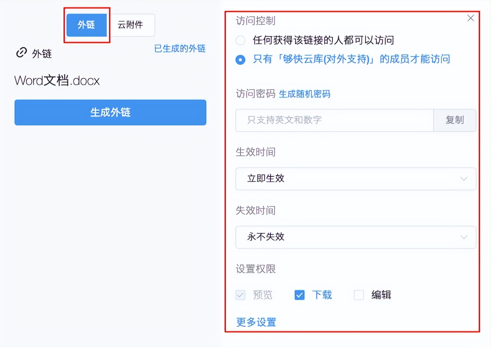Enable the 编辑 permission checkbox
Image resolution: width=491 pixels, height=347 pixels.
click(x=359, y=295)
